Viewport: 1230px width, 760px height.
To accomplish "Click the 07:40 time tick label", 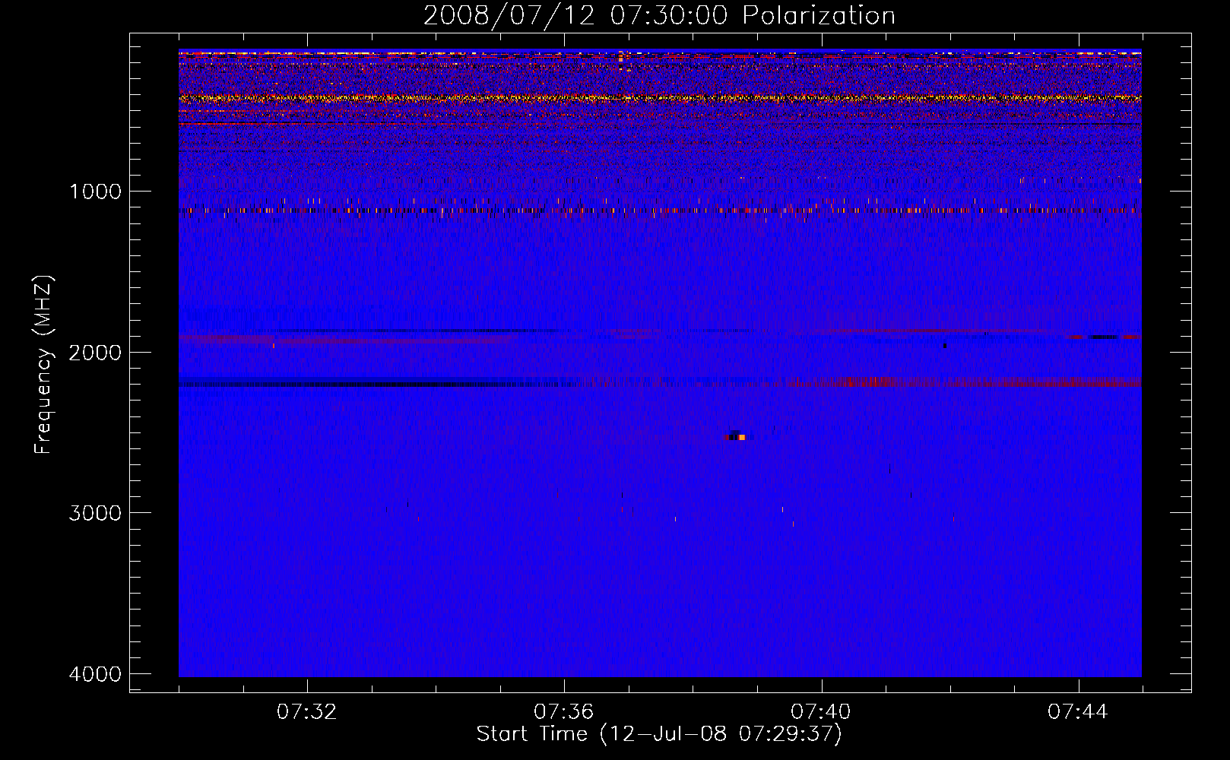I will point(820,712).
